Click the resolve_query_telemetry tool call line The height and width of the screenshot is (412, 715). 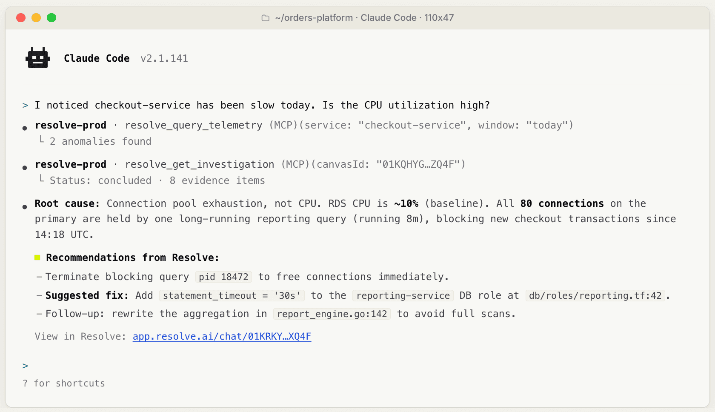point(304,125)
